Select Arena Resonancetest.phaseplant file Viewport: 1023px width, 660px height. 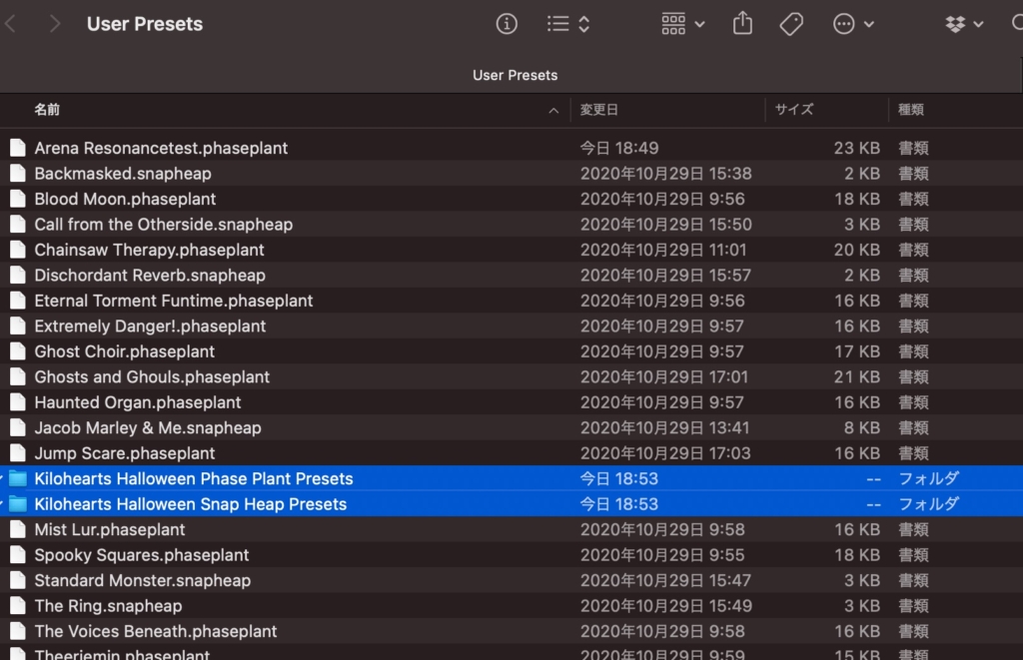pos(161,148)
